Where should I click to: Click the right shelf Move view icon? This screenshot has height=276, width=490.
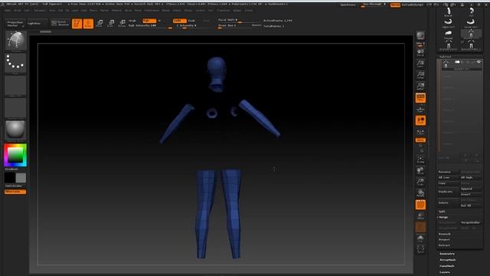420,171
